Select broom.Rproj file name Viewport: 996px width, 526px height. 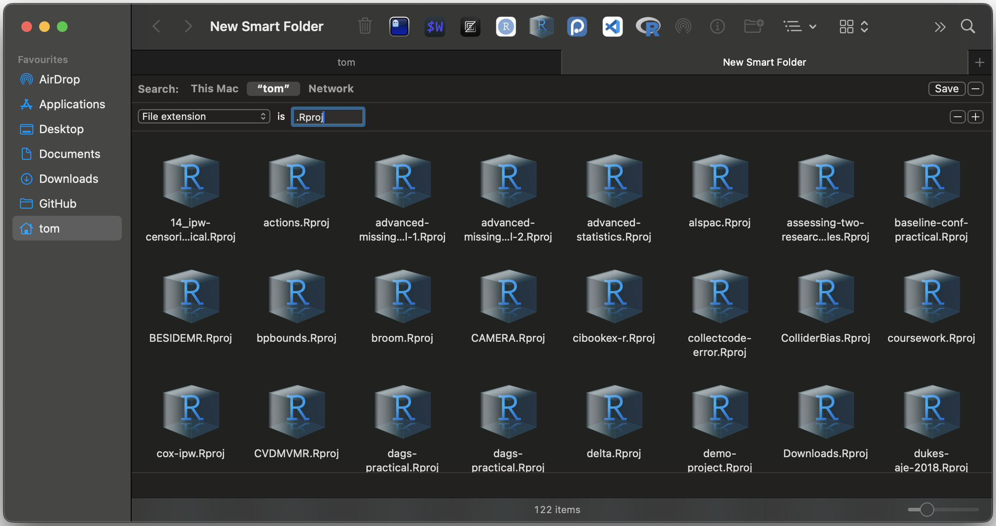pyautogui.click(x=402, y=338)
